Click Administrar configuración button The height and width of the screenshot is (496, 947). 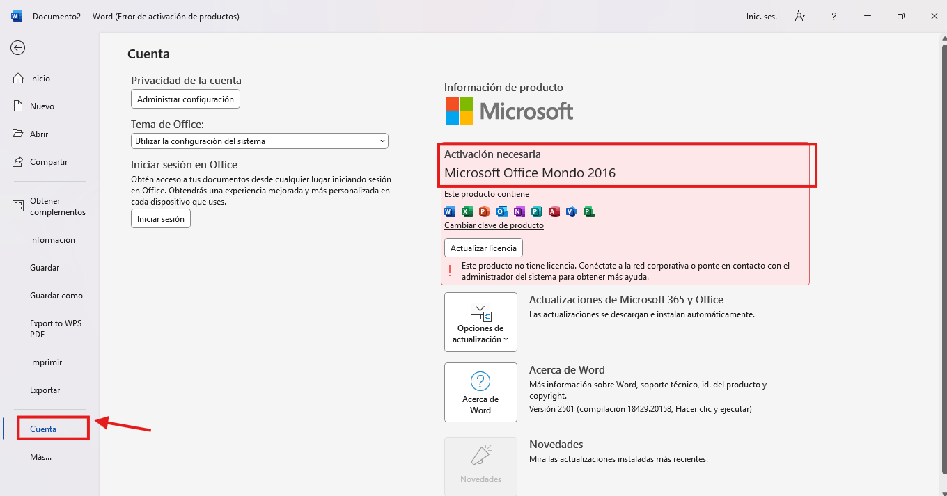(x=185, y=99)
